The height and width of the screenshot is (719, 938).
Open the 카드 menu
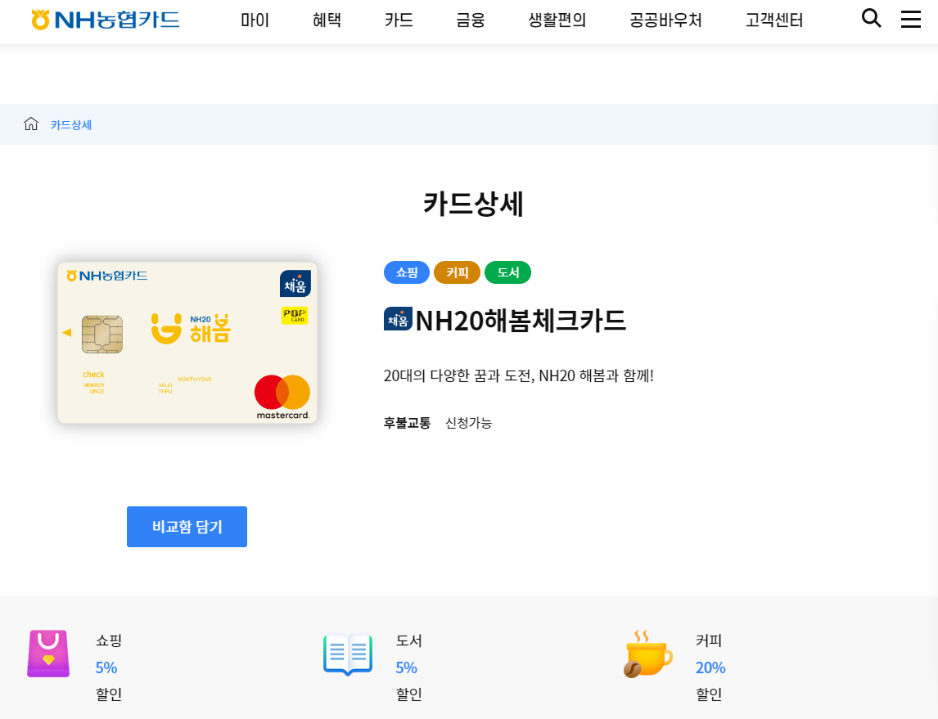399,20
